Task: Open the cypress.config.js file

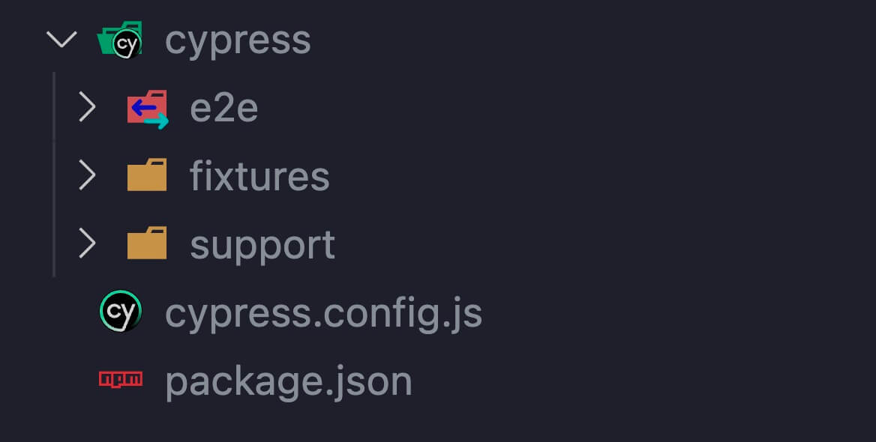Action: (322, 312)
